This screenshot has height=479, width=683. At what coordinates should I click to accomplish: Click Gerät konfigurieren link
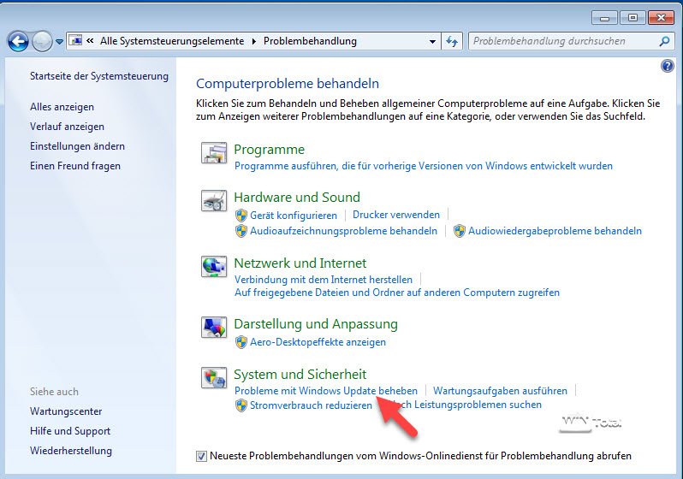click(x=294, y=216)
